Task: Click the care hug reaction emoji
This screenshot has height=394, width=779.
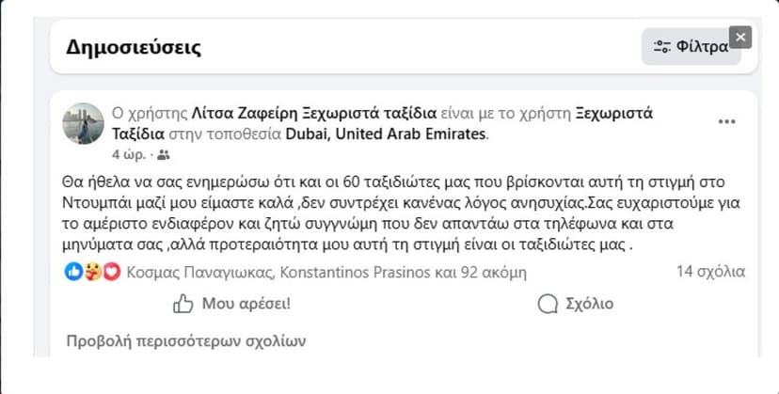Action: (x=93, y=272)
